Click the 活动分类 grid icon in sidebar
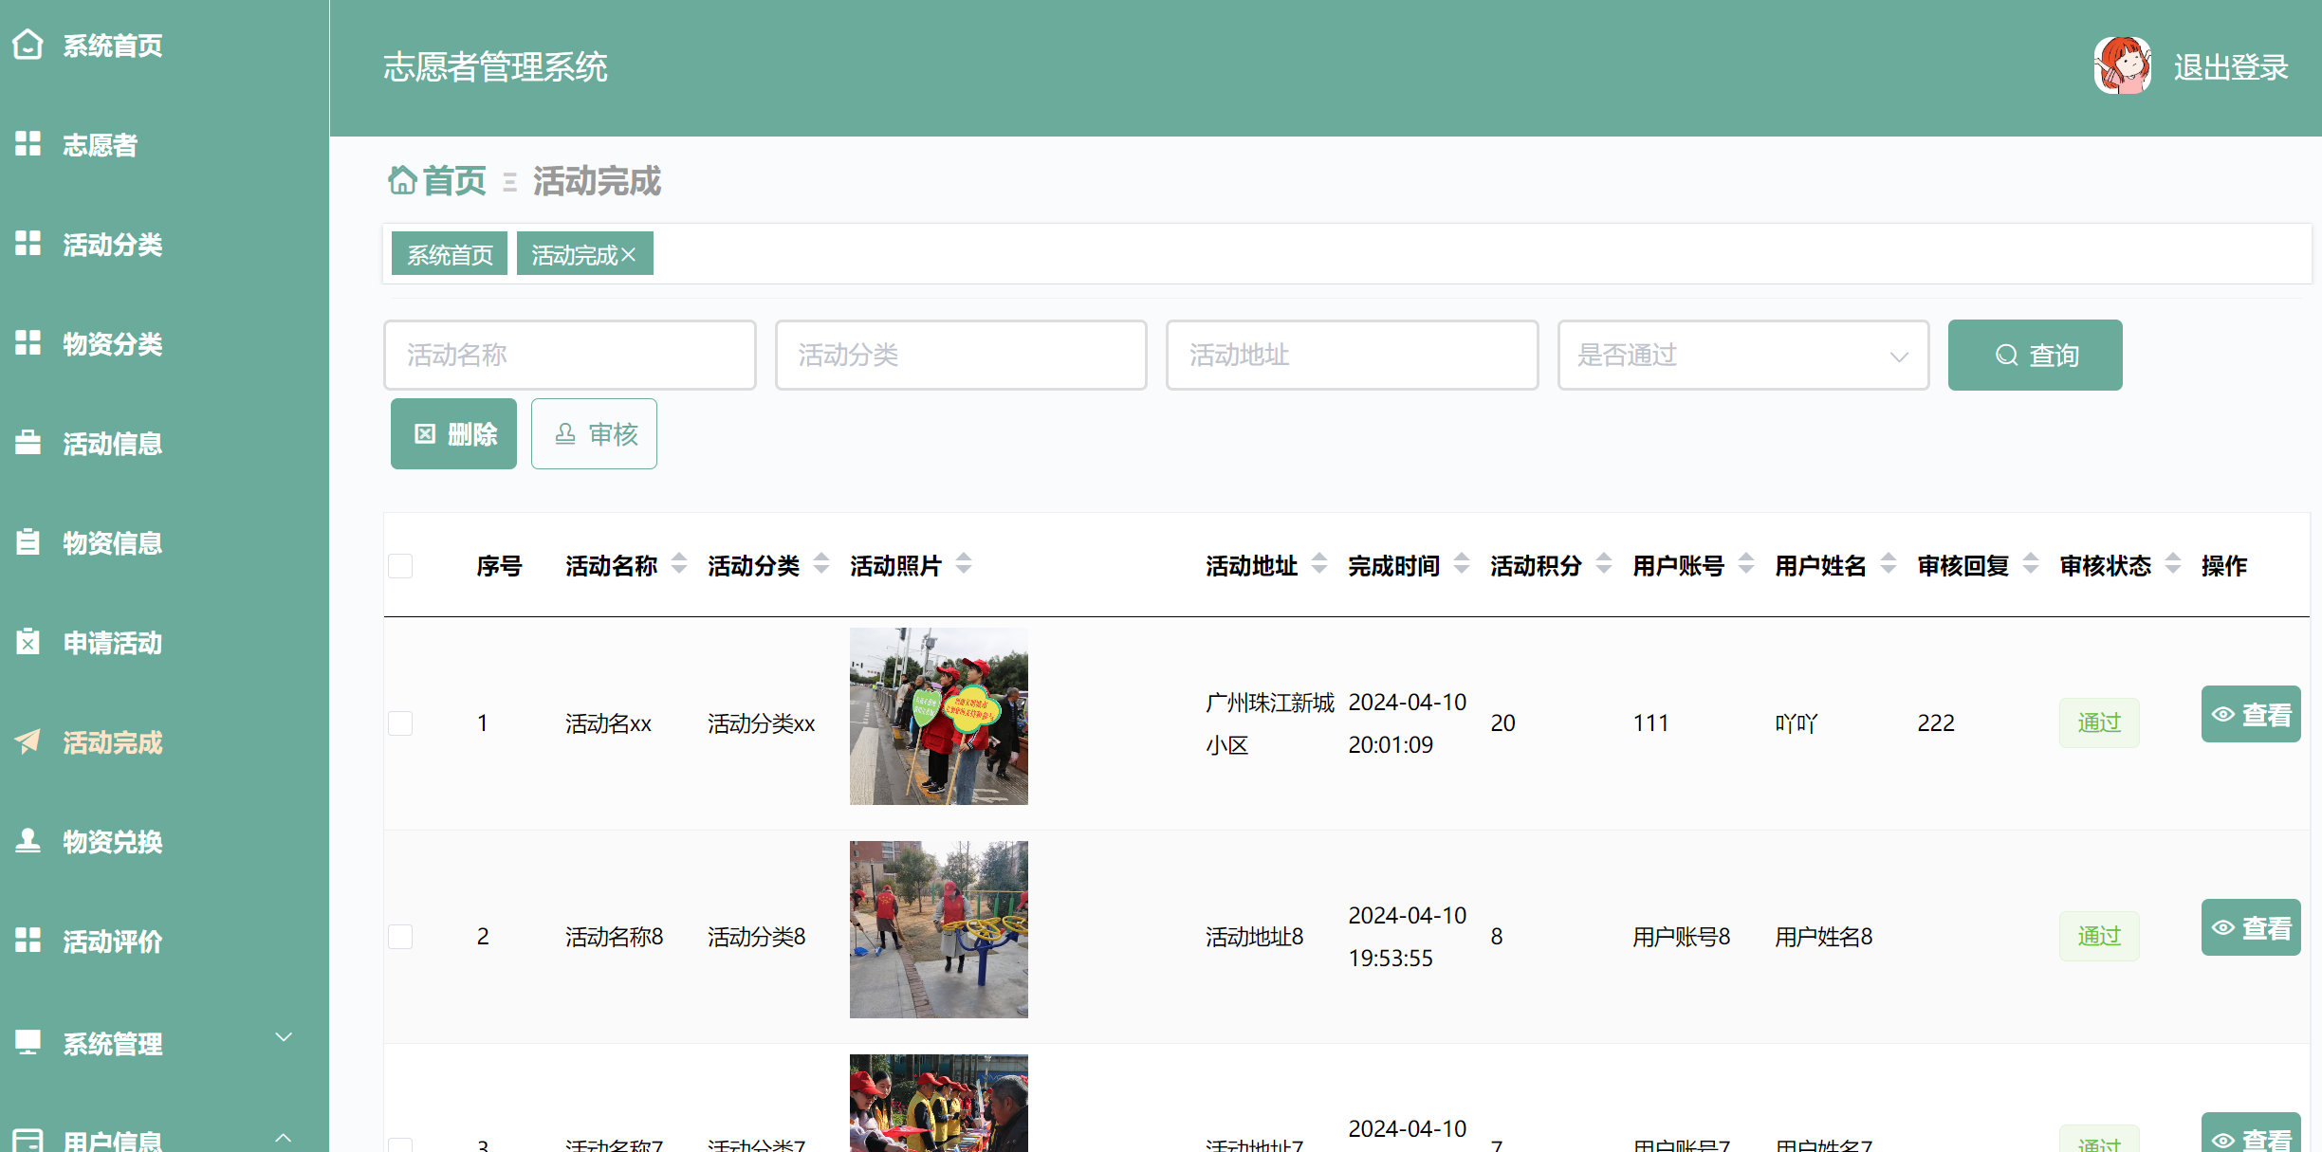The image size is (2322, 1152). [x=28, y=244]
